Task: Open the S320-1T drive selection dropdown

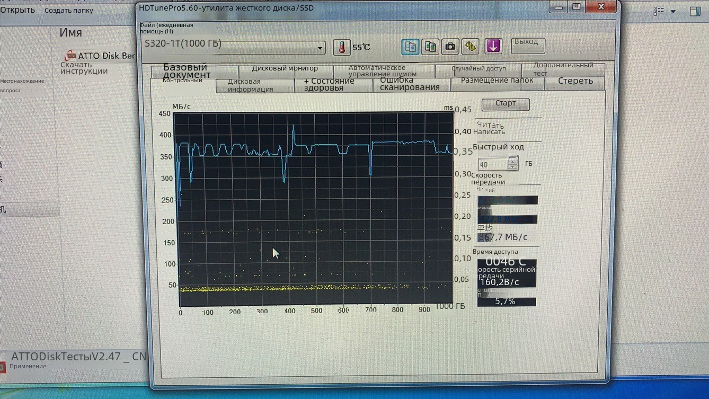Action: (x=320, y=48)
